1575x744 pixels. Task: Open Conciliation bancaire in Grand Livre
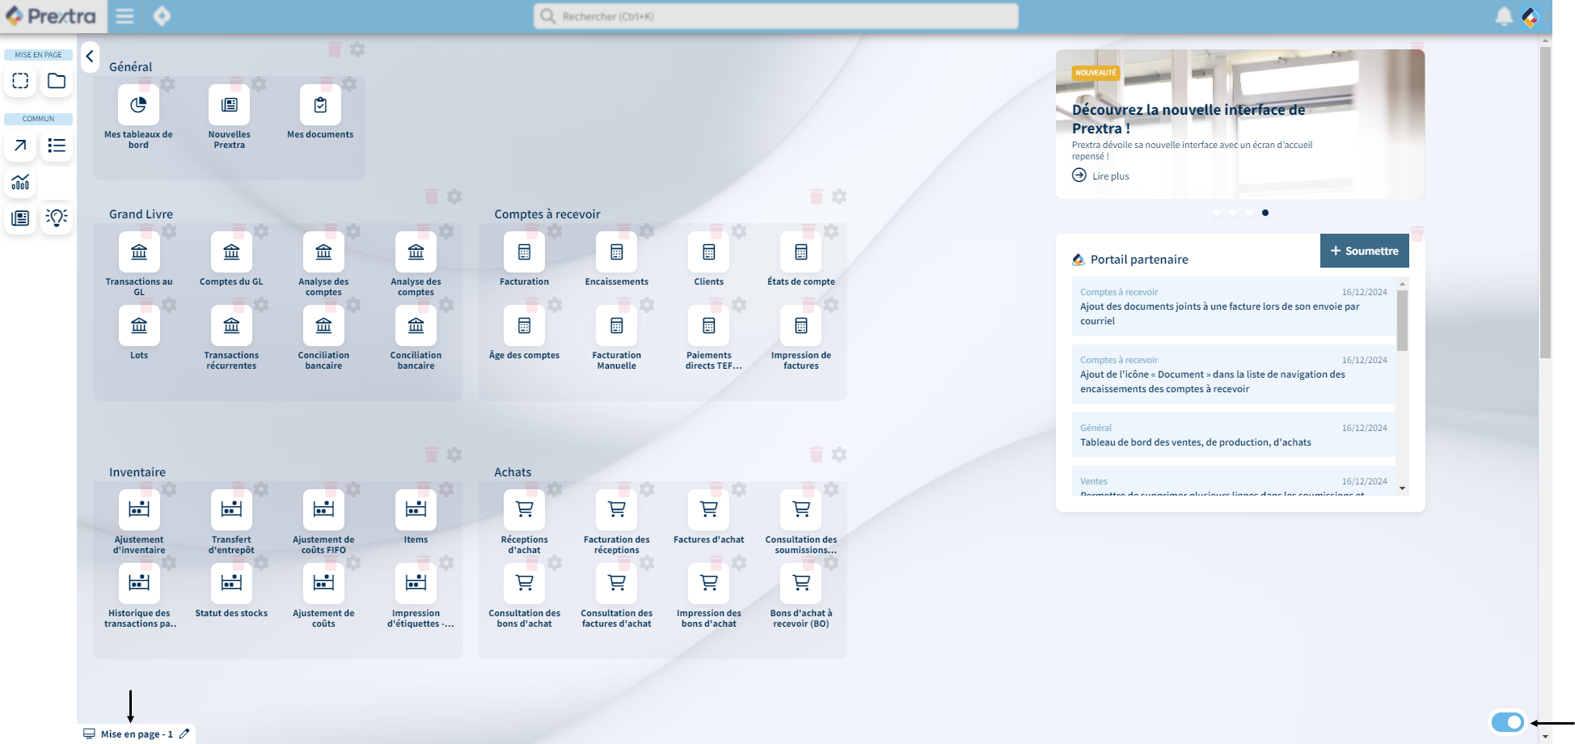[x=323, y=326]
